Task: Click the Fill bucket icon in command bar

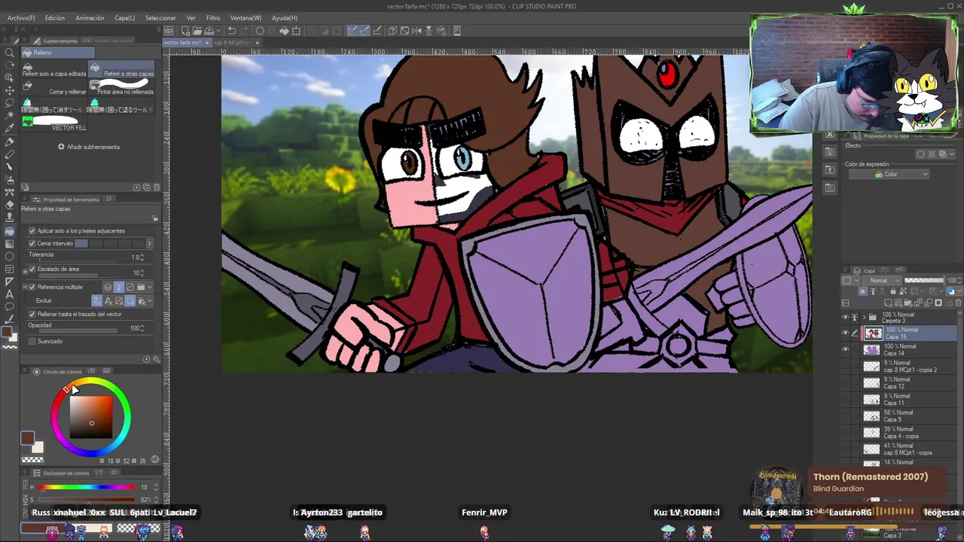Action: coord(284,31)
